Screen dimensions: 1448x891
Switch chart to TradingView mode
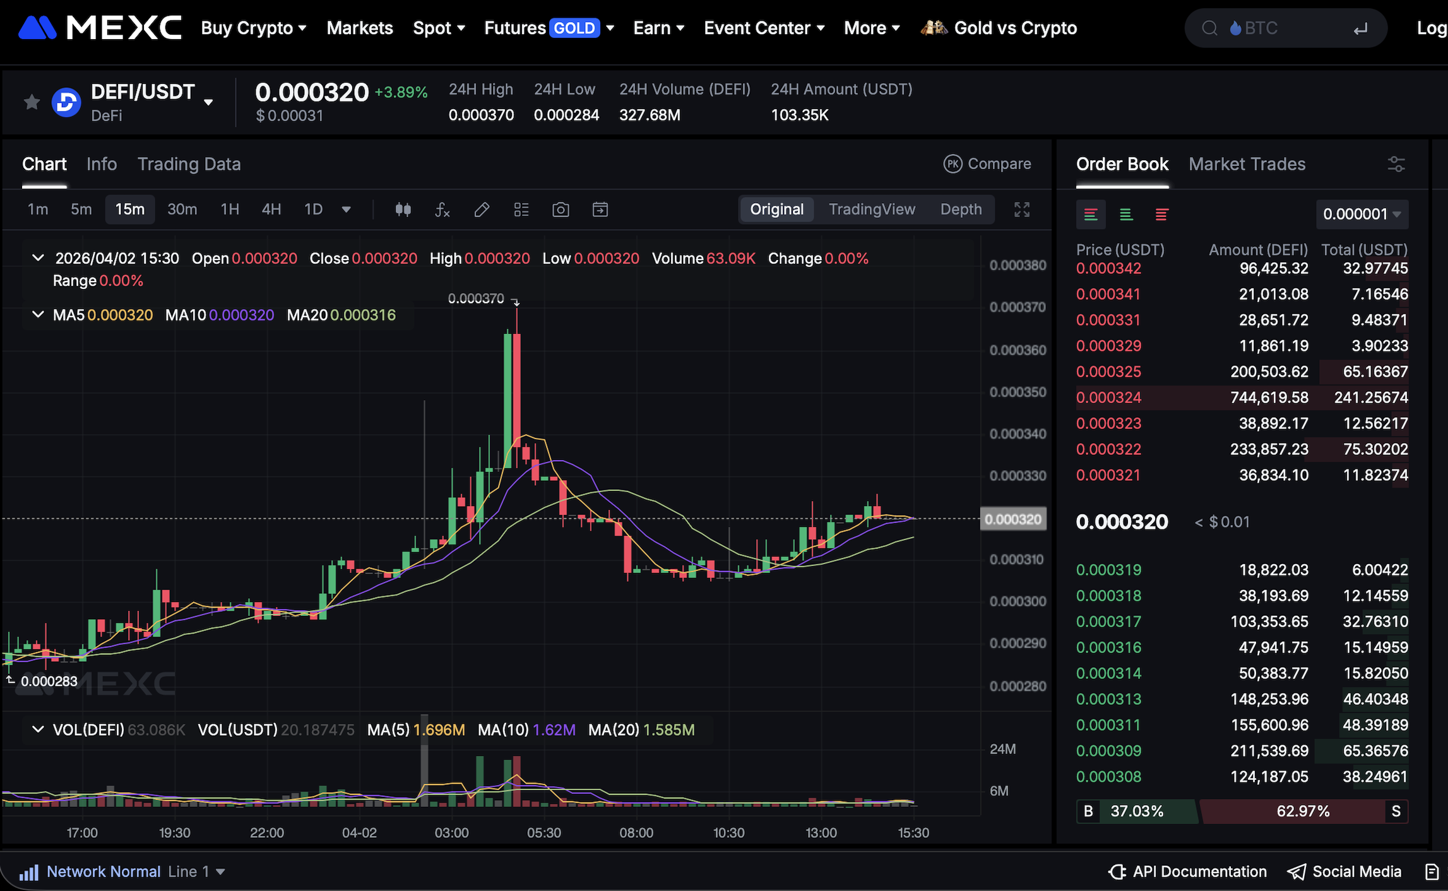[x=872, y=209]
